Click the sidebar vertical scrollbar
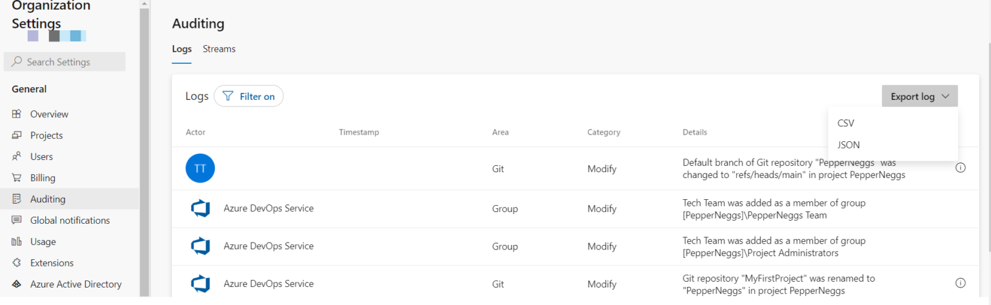The image size is (991, 305). click(145, 161)
